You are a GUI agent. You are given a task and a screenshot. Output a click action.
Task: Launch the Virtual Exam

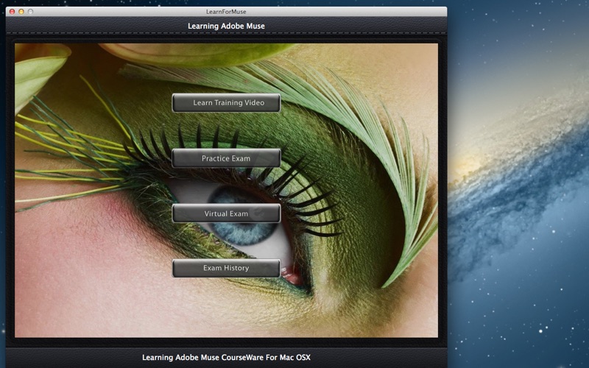click(x=226, y=213)
